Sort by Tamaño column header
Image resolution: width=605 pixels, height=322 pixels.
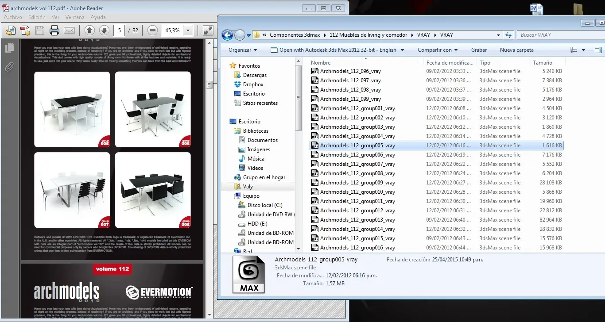pos(543,63)
